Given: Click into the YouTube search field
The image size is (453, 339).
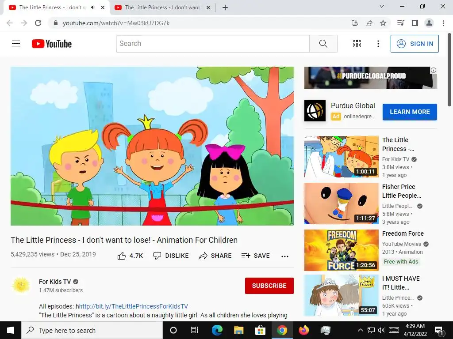Looking at the screenshot, I should pyautogui.click(x=213, y=44).
